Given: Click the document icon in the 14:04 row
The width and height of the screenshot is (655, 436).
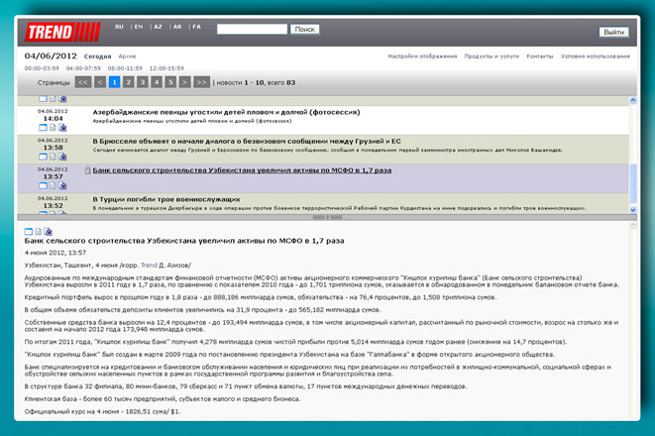Looking at the screenshot, I should point(53,128).
